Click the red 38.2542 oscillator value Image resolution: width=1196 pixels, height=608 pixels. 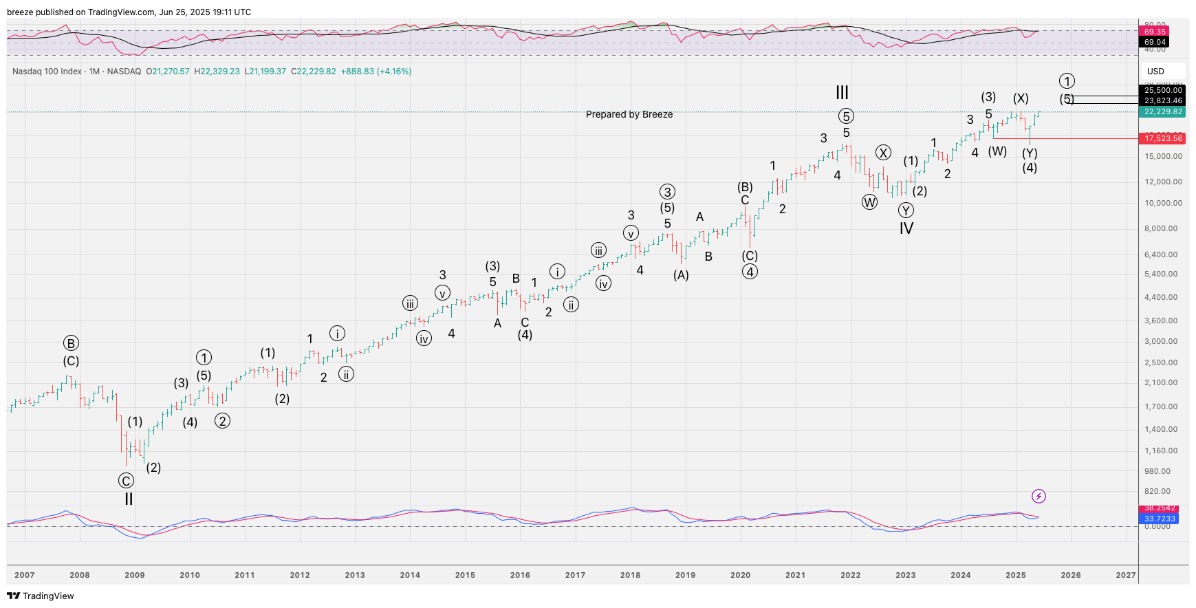(1160, 508)
